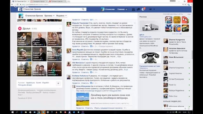Open options chevron on Марьям Гашимова comment
The width and height of the screenshot is (203, 114).
(134, 23)
